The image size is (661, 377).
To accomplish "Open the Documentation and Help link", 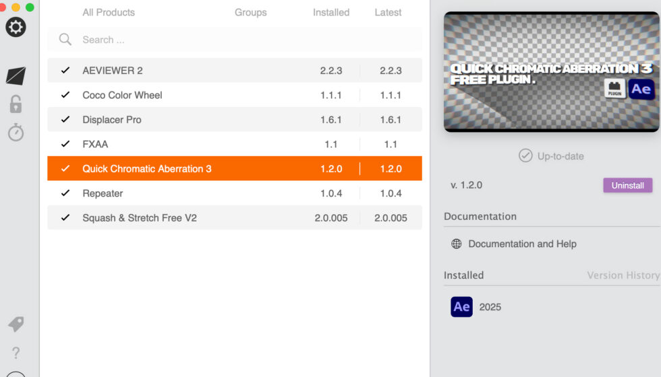I will [x=522, y=244].
